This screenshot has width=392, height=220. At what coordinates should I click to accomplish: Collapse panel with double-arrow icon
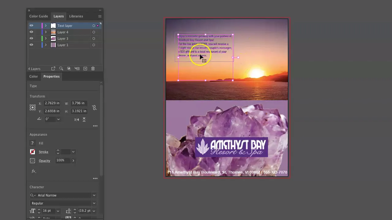pyautogui.click(x=100, y=10)
